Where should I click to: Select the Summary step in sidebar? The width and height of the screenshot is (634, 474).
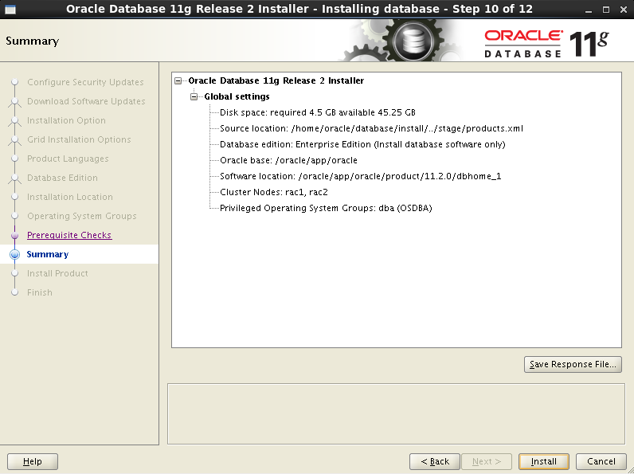[48, 254]
